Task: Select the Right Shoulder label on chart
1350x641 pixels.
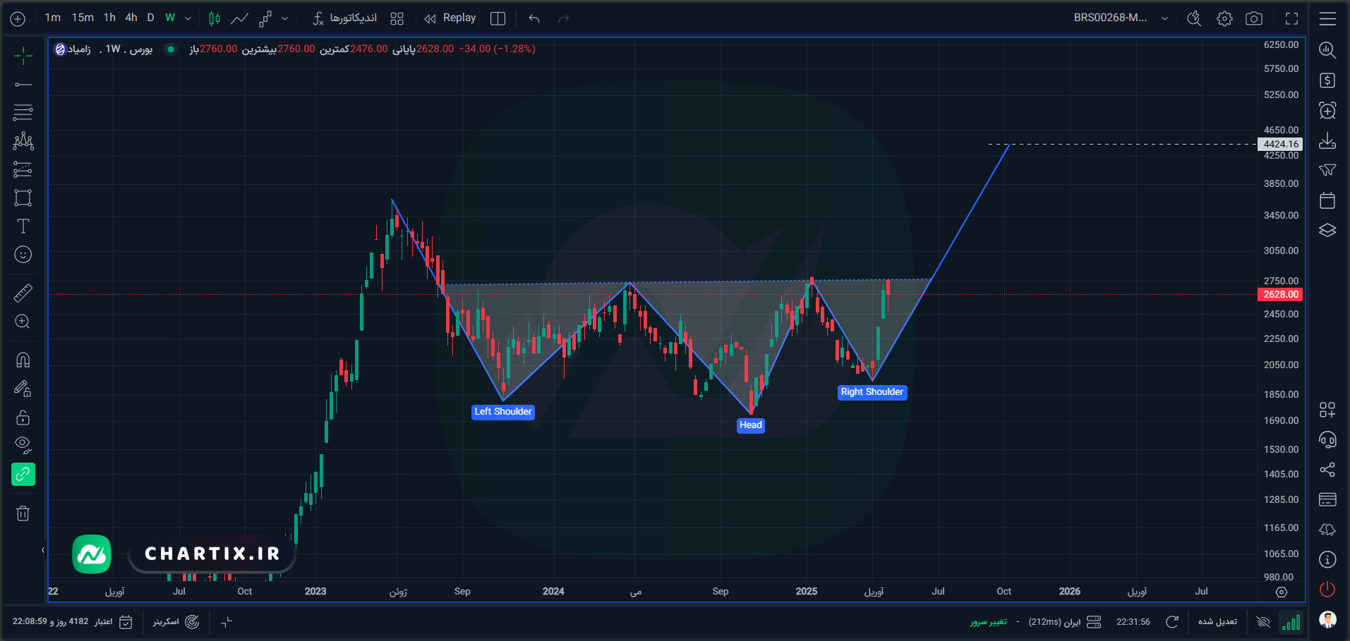Action: tap(872, 392)
